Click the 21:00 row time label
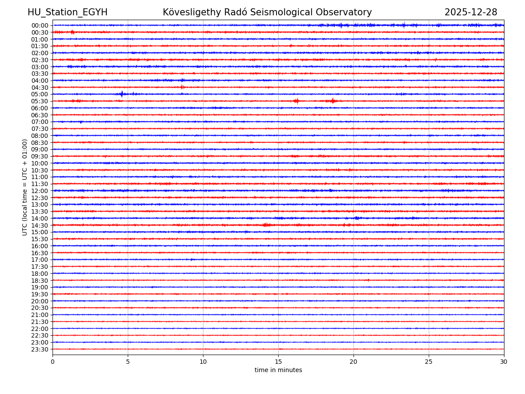The image size is (525, 394). (x=40, y=315)
